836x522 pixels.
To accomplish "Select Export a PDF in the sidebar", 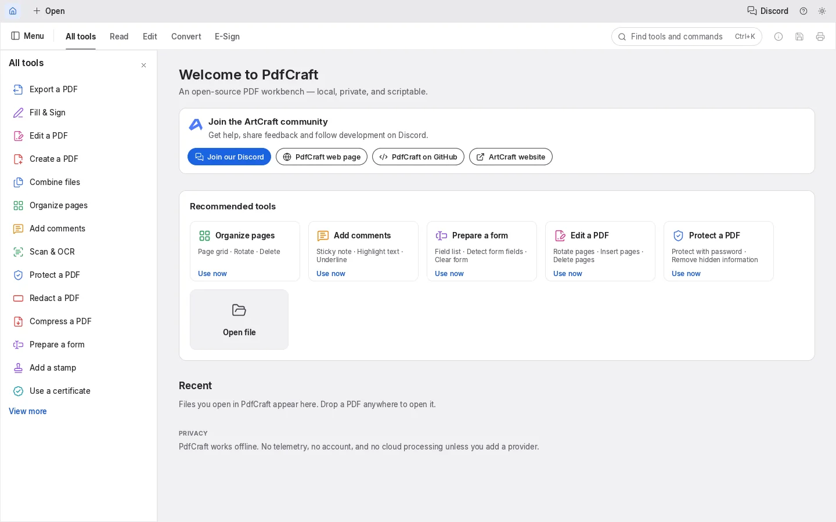I will 78,89.
